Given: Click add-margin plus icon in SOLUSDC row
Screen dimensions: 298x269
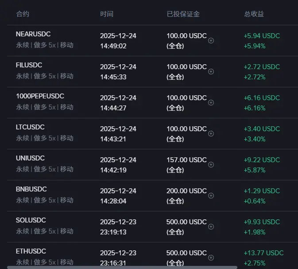Looking at the screenshot, I should [211, 226].
